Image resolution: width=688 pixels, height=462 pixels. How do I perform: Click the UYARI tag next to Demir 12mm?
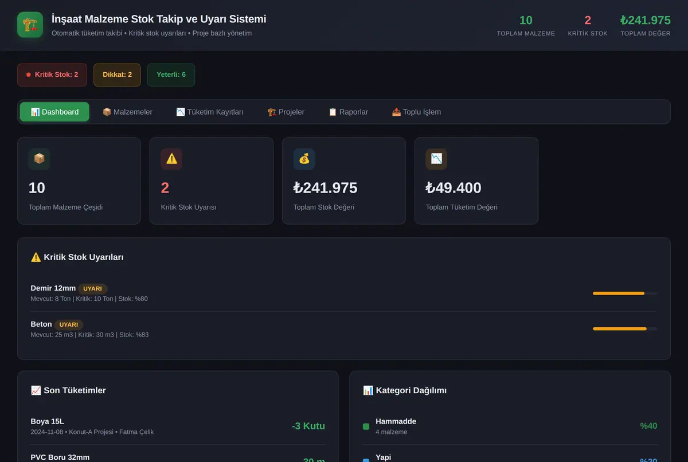point(92,289)
